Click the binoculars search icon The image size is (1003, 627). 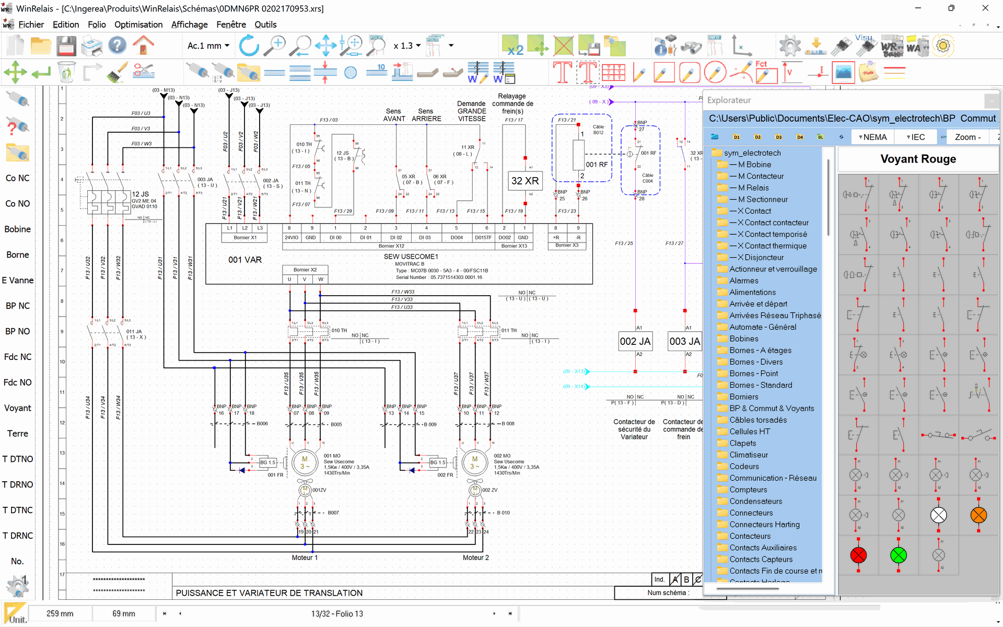click(x=691, y=46)
